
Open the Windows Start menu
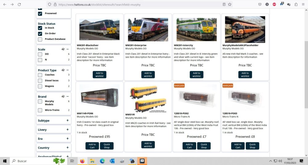5,161
